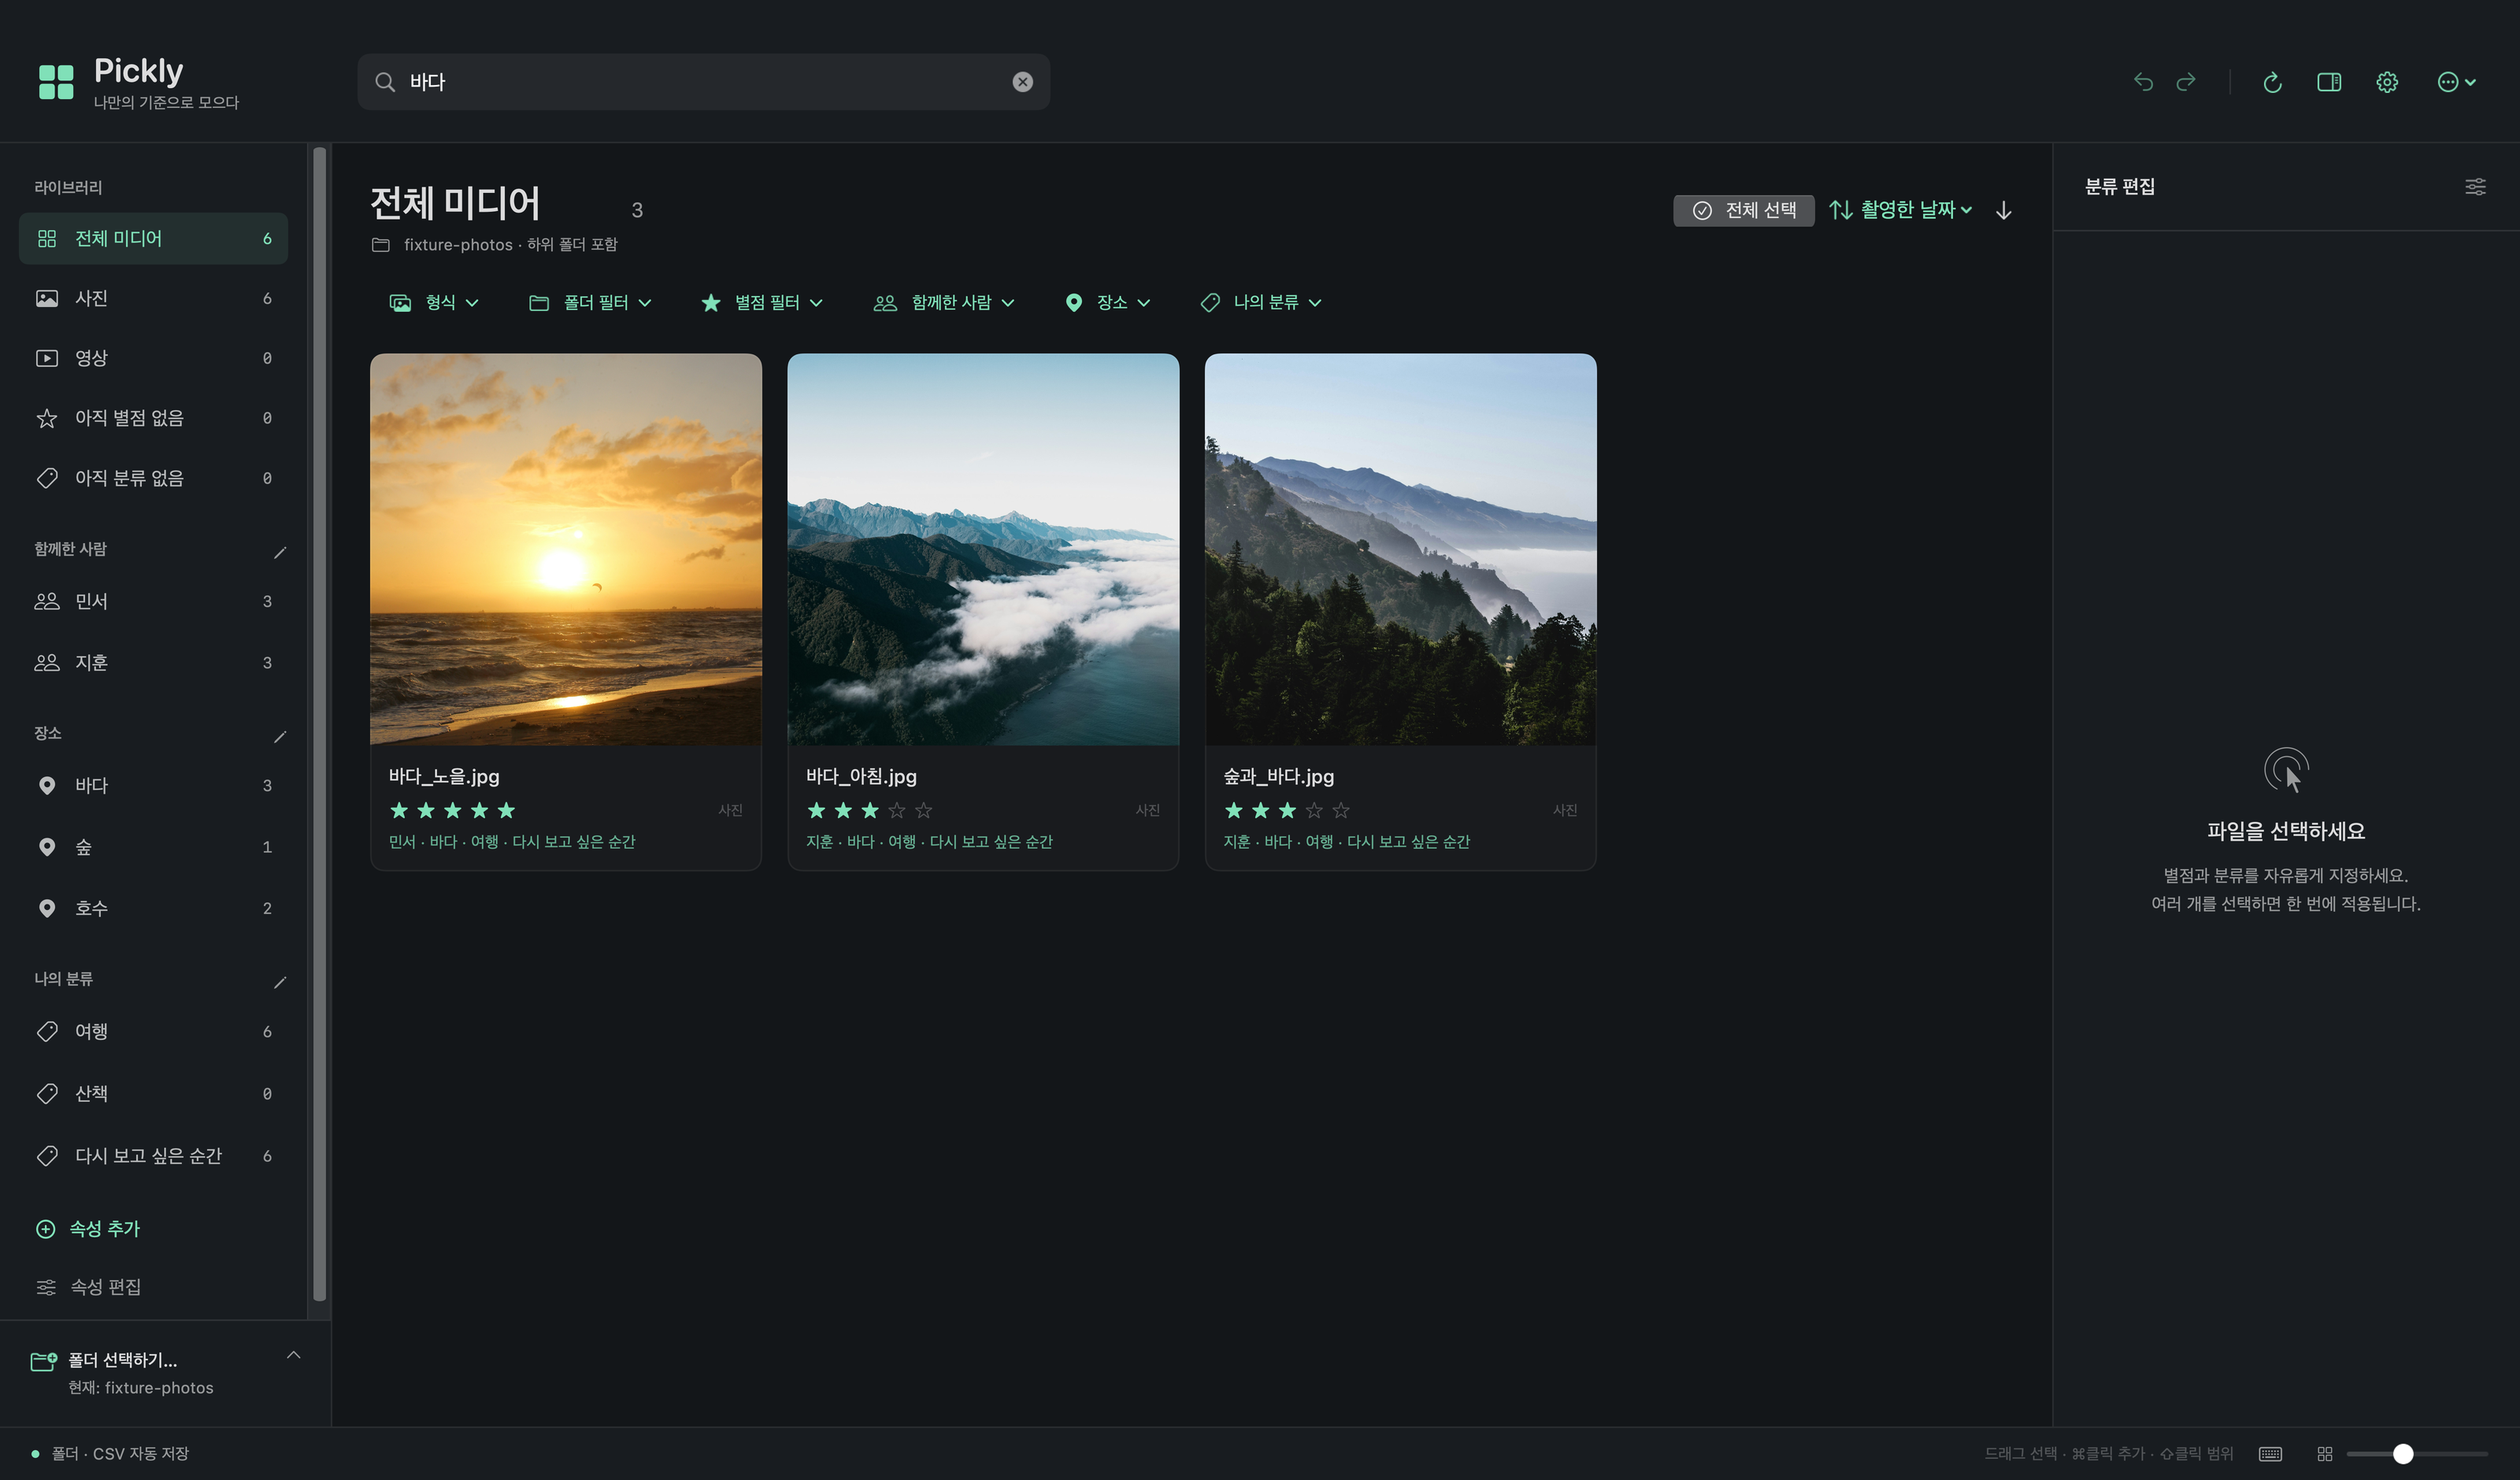Viewport: 2520px width, 1480px height.
Task: Open the 장소 filter dropdown
Action: coord(1108,303)
